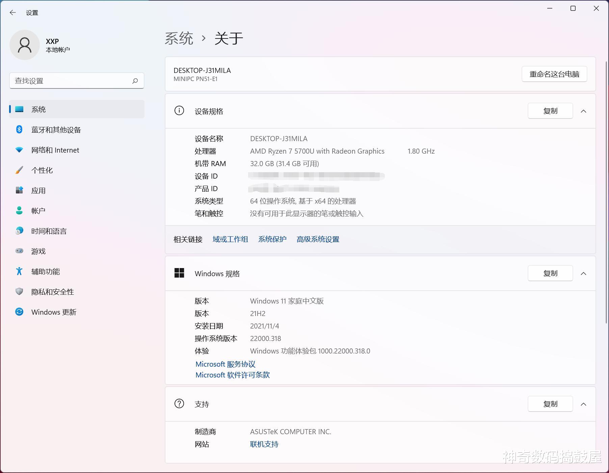
Task: Open 域或工作组 link
Action: pyautogui.click(x=230, y=239)
